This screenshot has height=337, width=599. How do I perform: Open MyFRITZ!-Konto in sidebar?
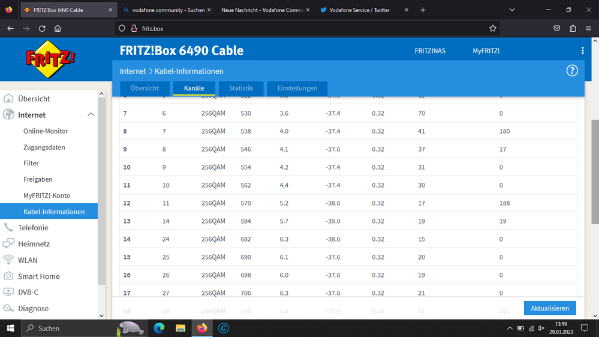click(x=47, y=195)
